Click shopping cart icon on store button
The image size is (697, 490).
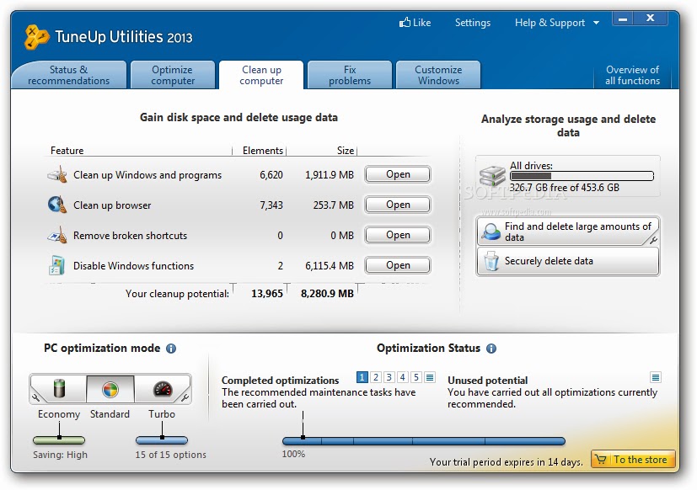click(x=601, y=459)
